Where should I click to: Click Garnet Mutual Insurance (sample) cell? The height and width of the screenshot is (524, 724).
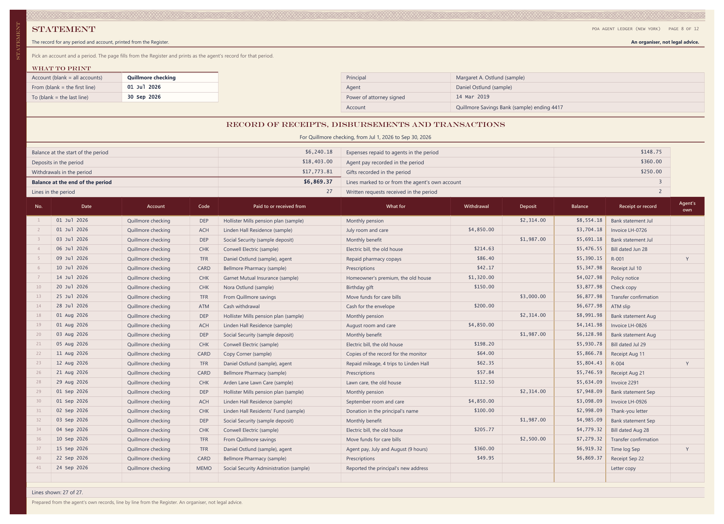pos(279,278)
